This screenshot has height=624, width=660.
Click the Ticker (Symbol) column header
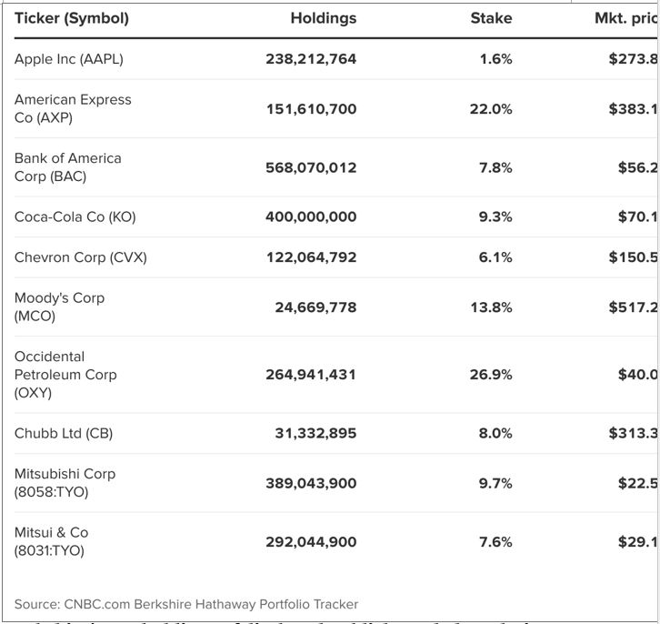(72, 18)
